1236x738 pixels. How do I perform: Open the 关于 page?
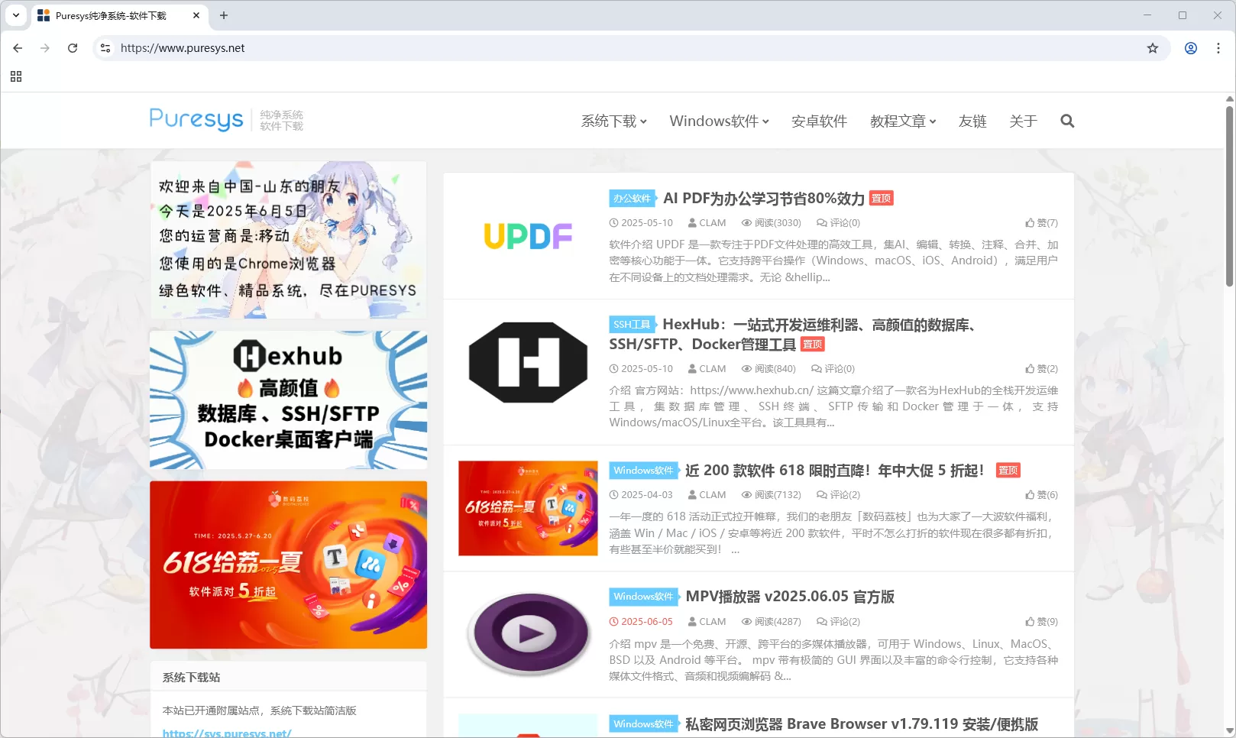click(1024, 121)
